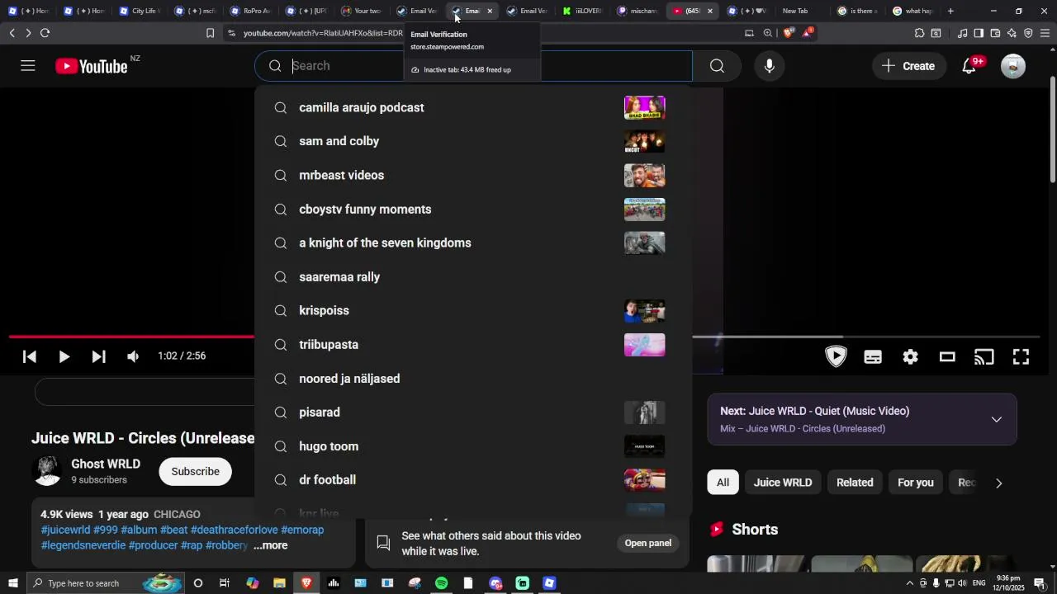Viewport: 1057px width, 594px height.
Task: Click 'Open panel' for live chat replay
Action: tap(647, 543)
